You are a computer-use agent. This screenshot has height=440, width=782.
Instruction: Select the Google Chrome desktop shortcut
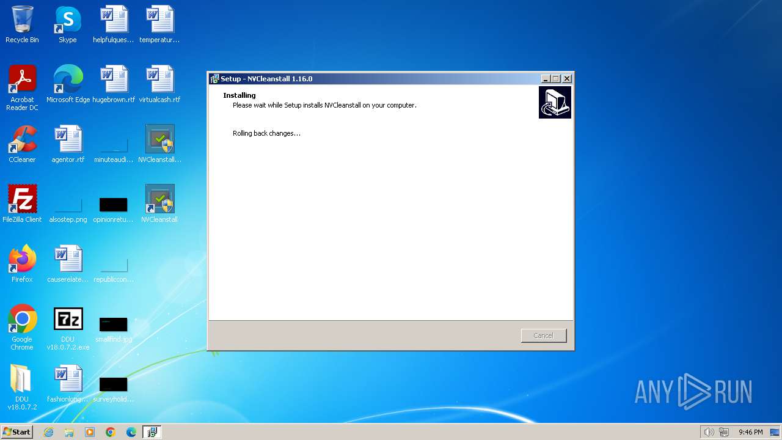coord(22,328)
